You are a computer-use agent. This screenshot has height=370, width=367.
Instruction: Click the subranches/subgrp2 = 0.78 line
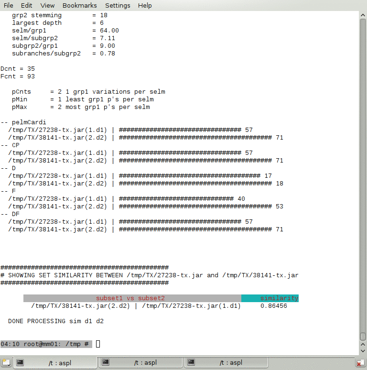pos(64,54)
